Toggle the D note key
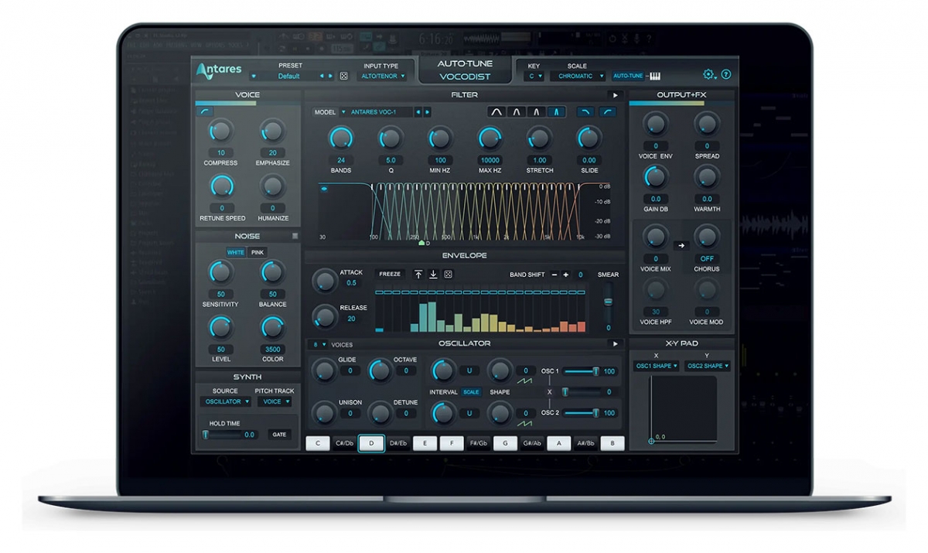The width and height of the screenshot is (928, 553). pyautogui.click(x=371, y=443)
